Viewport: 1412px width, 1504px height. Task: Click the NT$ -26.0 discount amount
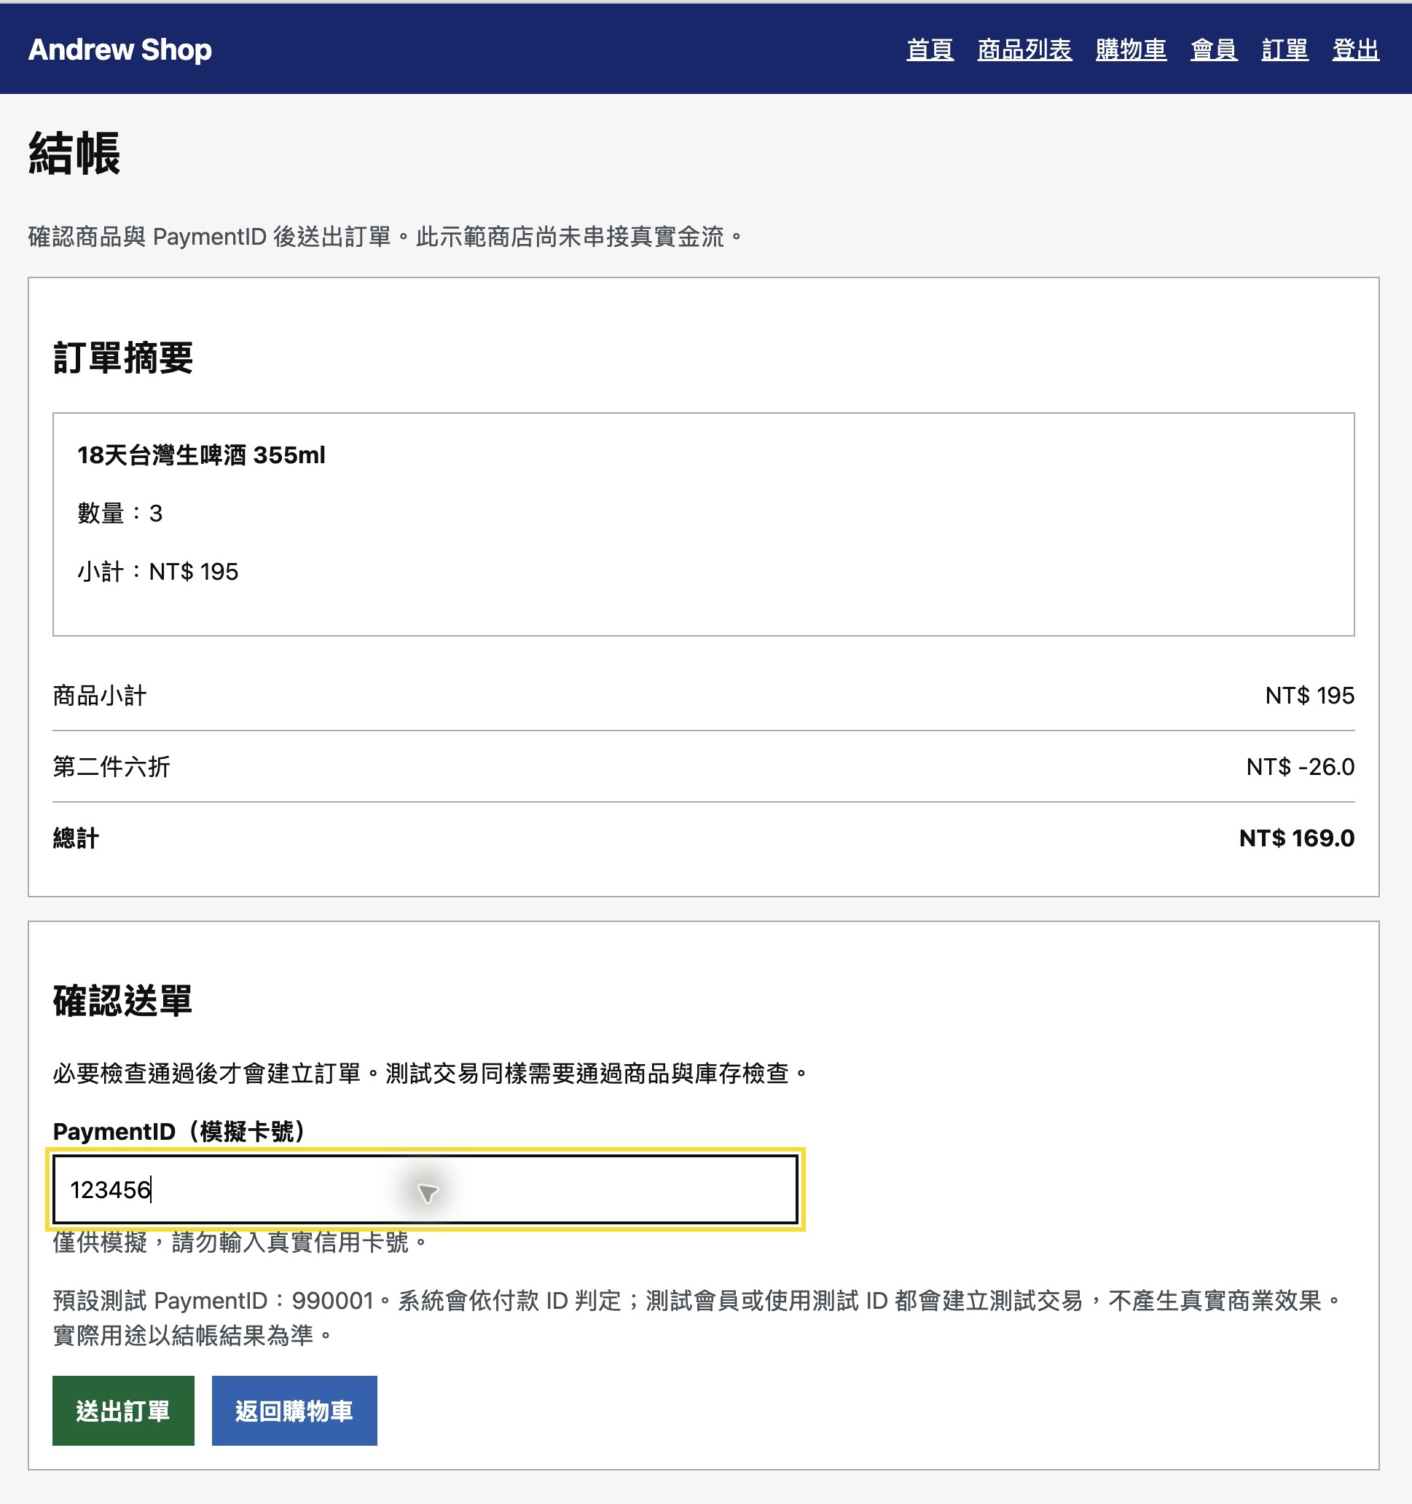1300,766
